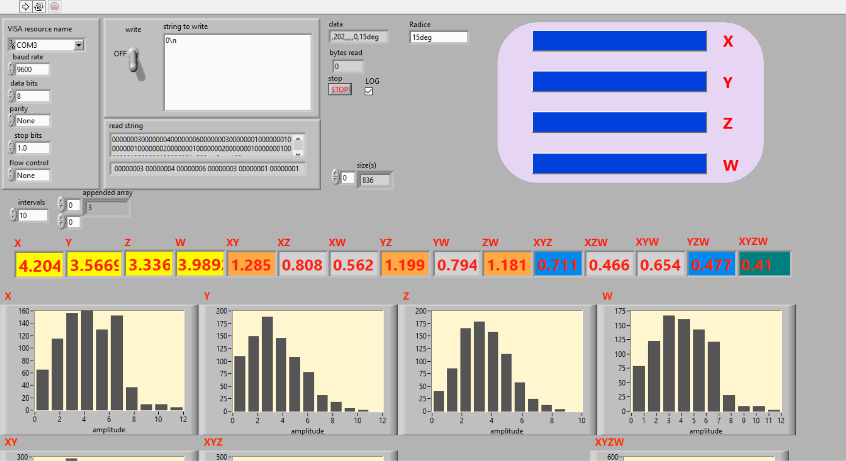Click the blue W indicator bar
The height and width of the screenshot is (461, 846).
[x=619, y=164]
